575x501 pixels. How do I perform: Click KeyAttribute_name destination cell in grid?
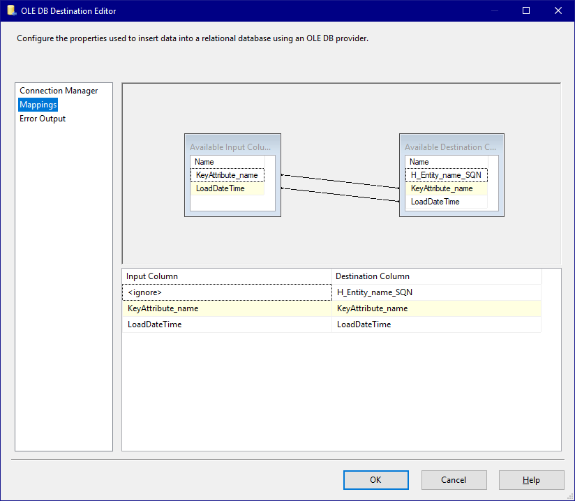coord(436,308)
